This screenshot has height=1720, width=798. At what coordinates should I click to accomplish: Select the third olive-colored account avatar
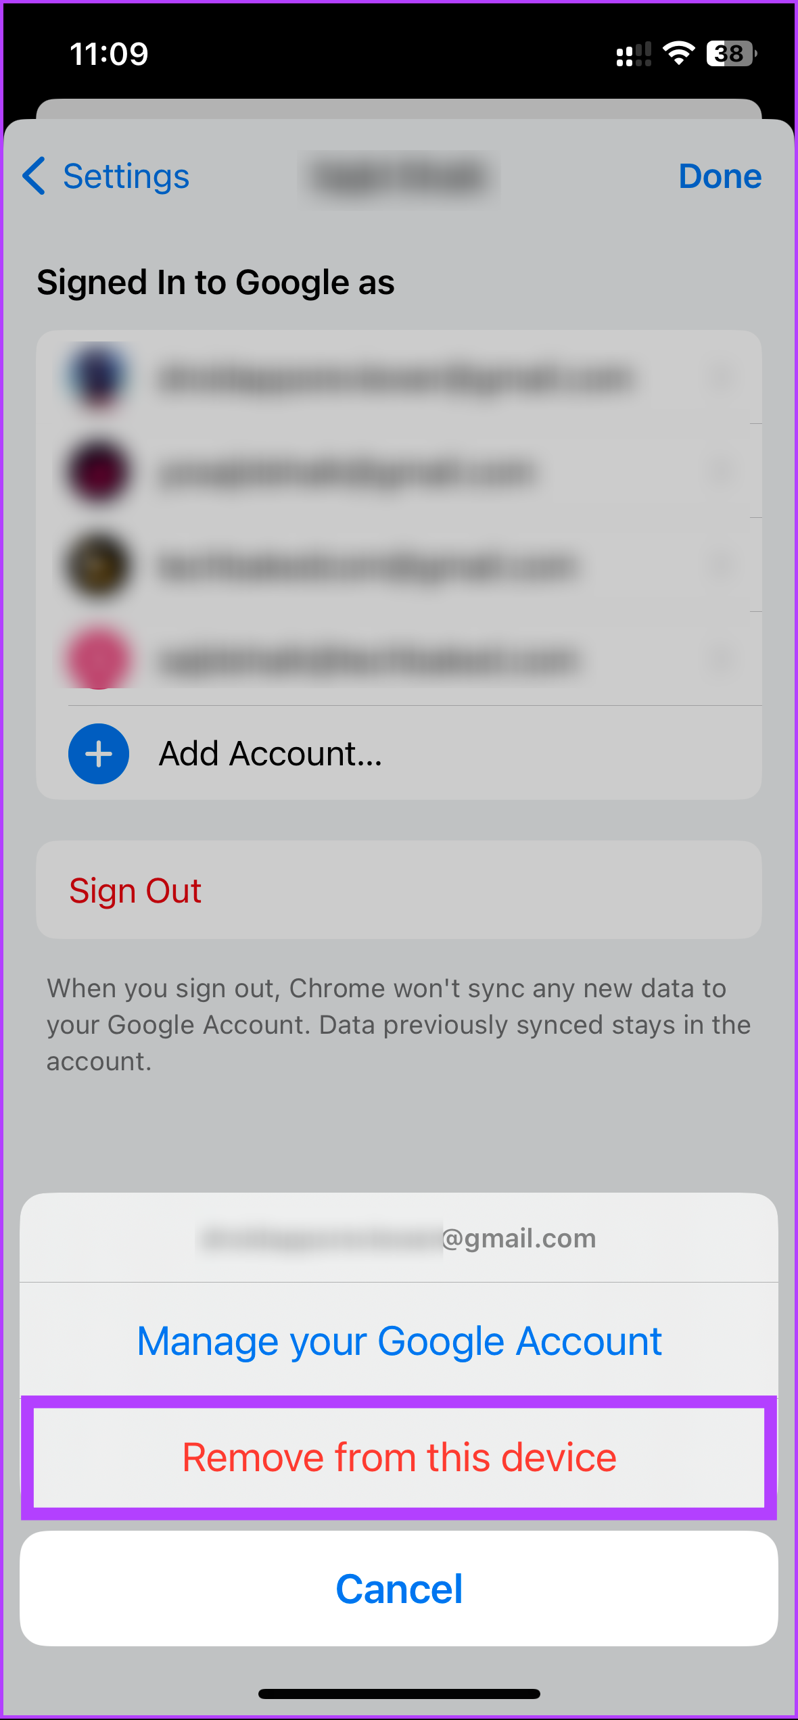[x=99, y=565]
